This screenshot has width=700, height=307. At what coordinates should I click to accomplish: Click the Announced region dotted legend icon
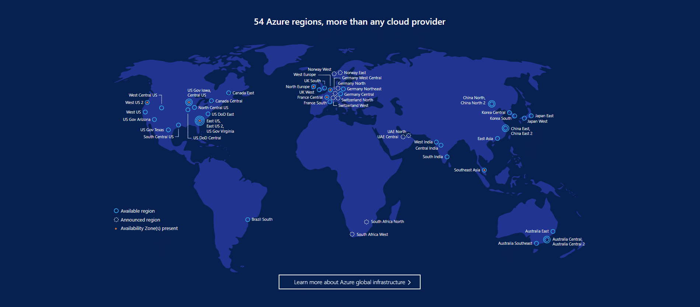click(116, 220)
